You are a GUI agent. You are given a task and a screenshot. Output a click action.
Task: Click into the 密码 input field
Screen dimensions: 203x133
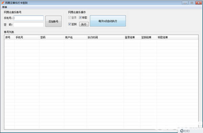(x=28, y=24)
